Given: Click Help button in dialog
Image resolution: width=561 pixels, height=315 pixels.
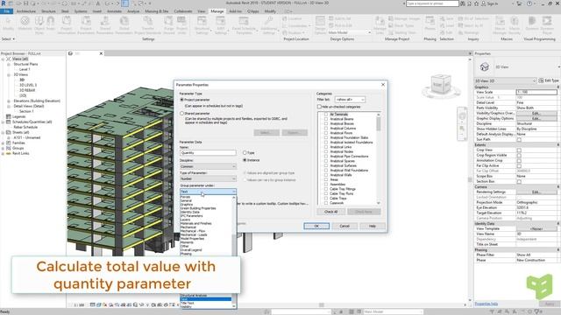Looking at the screenshot, I should click(373, 226).
